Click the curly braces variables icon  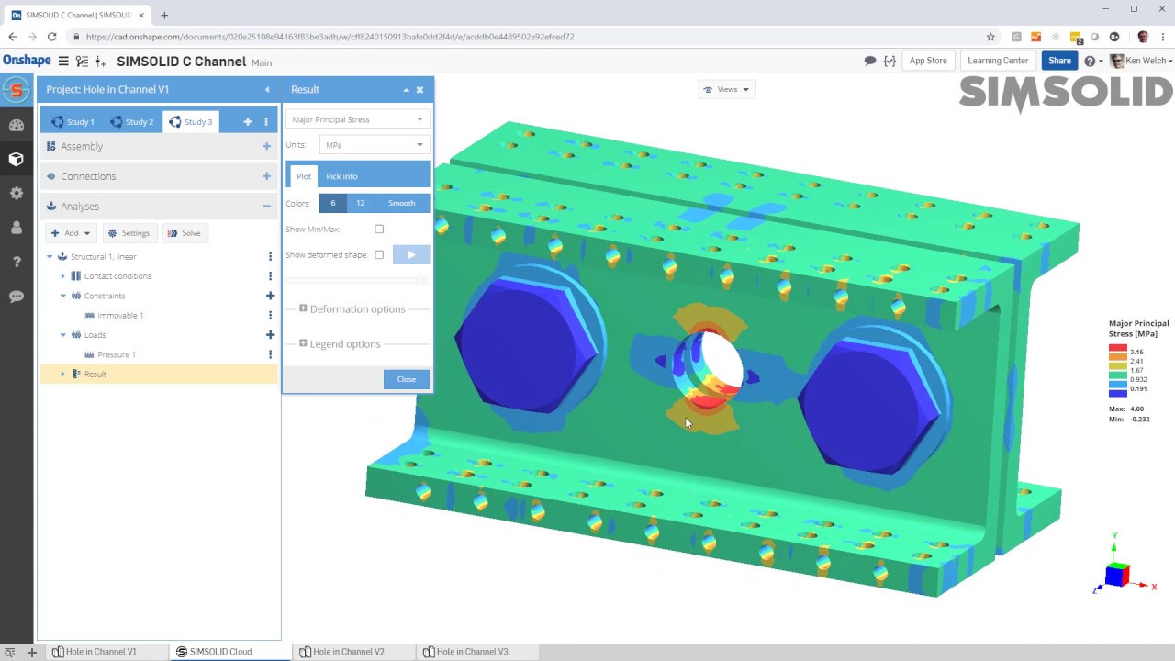click(890, 61)
